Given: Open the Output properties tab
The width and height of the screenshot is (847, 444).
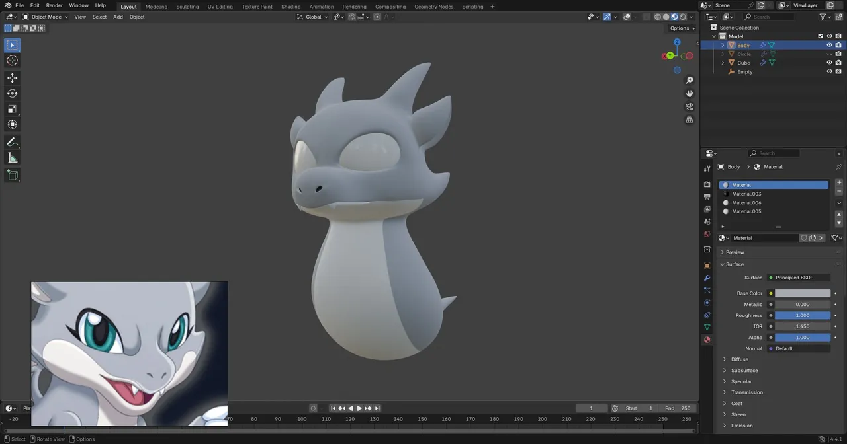Looking at the screenshot, I should pyautogui.click(x=707, y=197).
